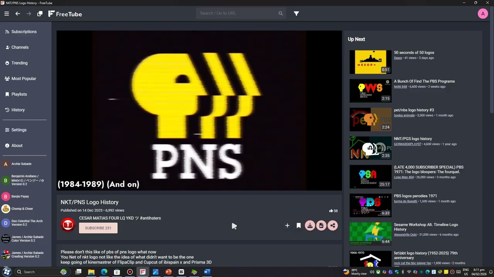494x277 pixels.
Task: Click the video player area
Action: [199, 111]
